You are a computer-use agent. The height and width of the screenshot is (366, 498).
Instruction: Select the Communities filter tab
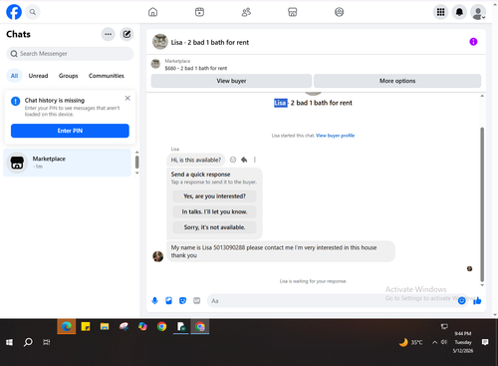107,76
